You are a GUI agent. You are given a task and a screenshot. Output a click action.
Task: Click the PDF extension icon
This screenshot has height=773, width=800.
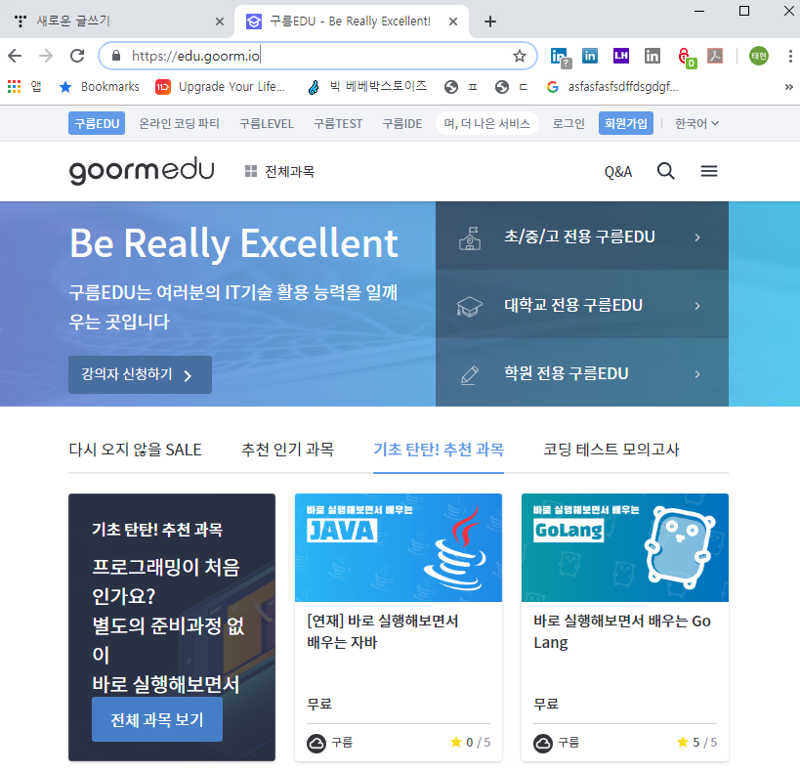click(715, 56)
